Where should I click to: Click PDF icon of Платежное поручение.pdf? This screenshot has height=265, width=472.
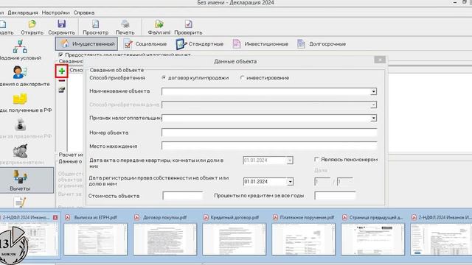pos(275,217)
